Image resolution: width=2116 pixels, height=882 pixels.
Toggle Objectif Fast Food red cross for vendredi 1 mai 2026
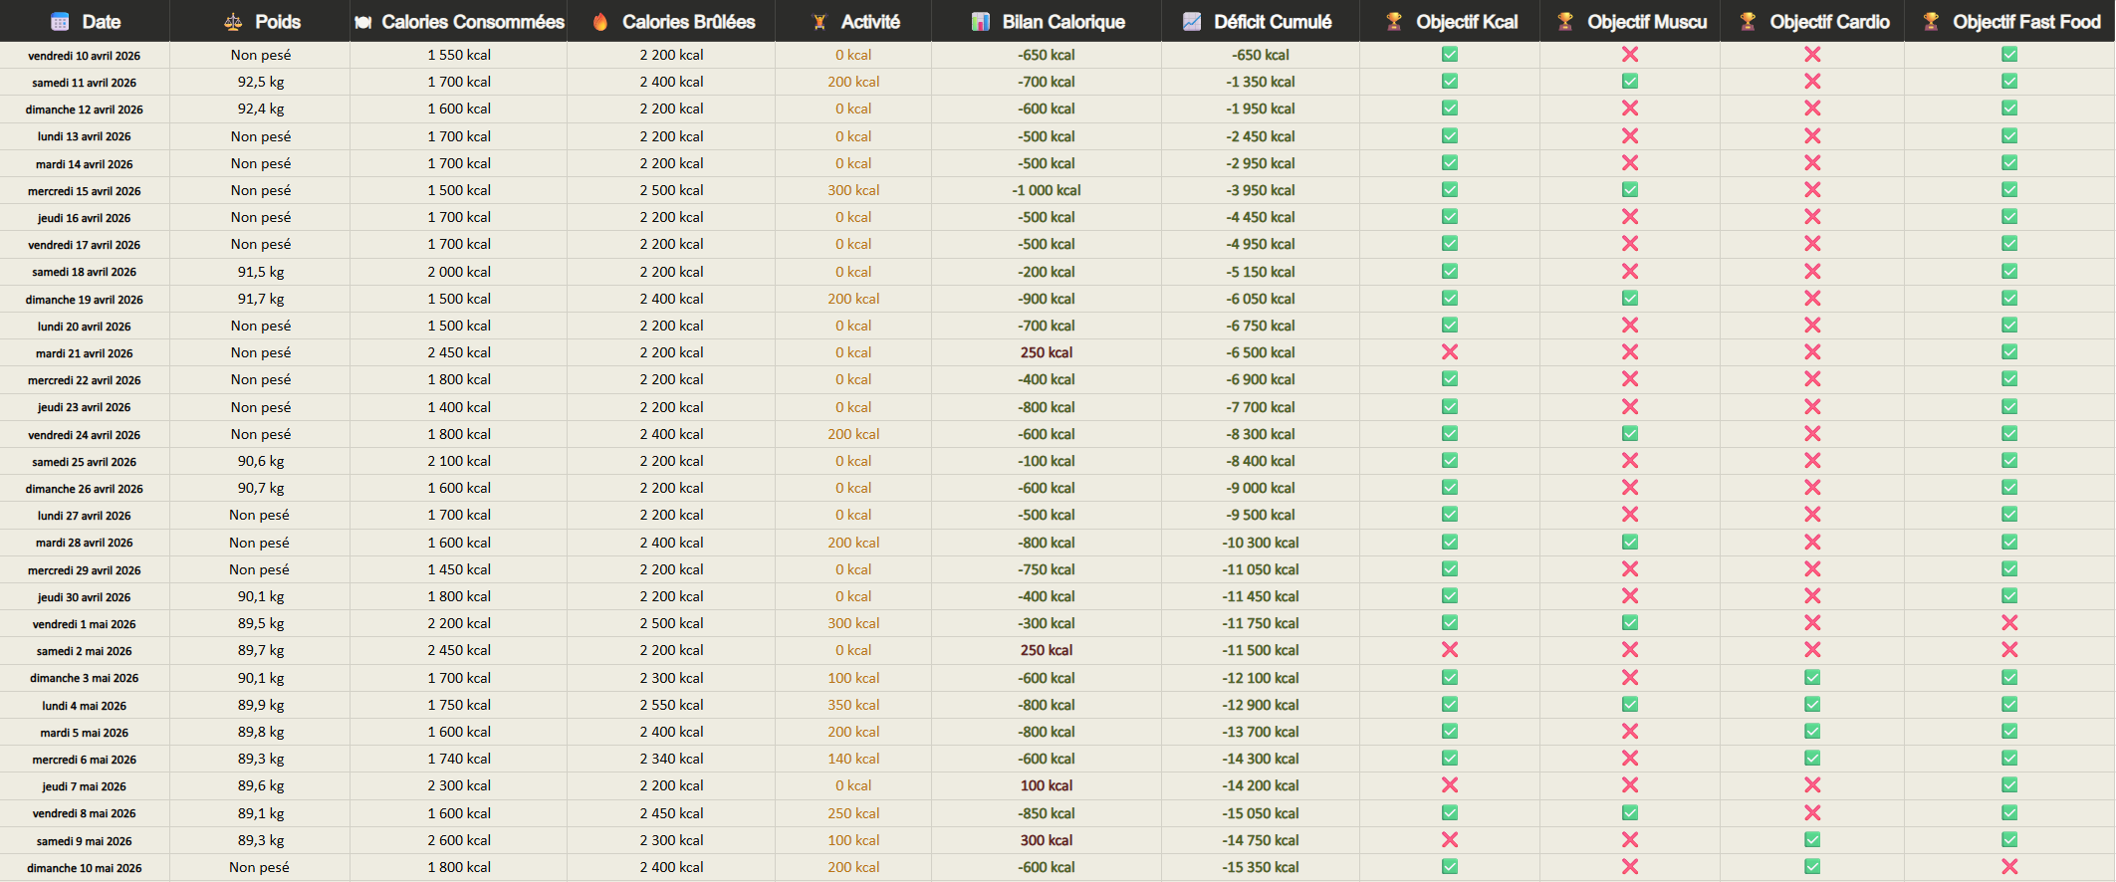(x=2009, y=623)
